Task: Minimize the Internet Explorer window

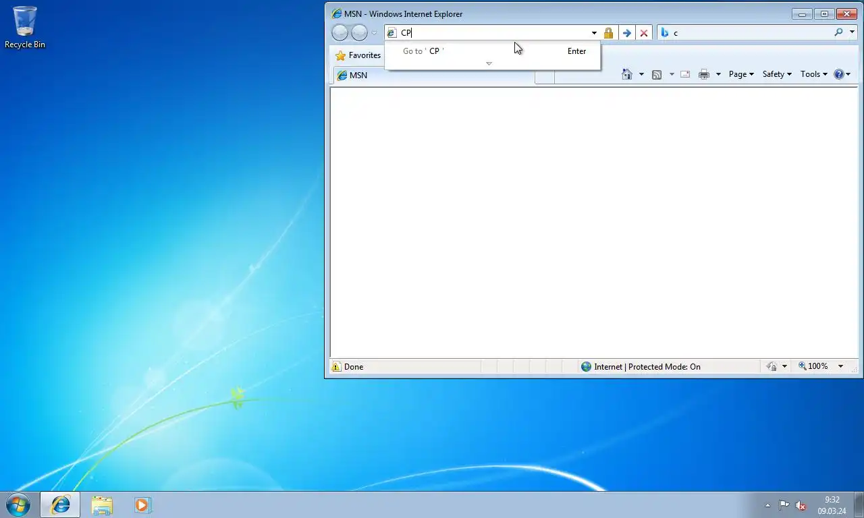Action: click(802, 13)
